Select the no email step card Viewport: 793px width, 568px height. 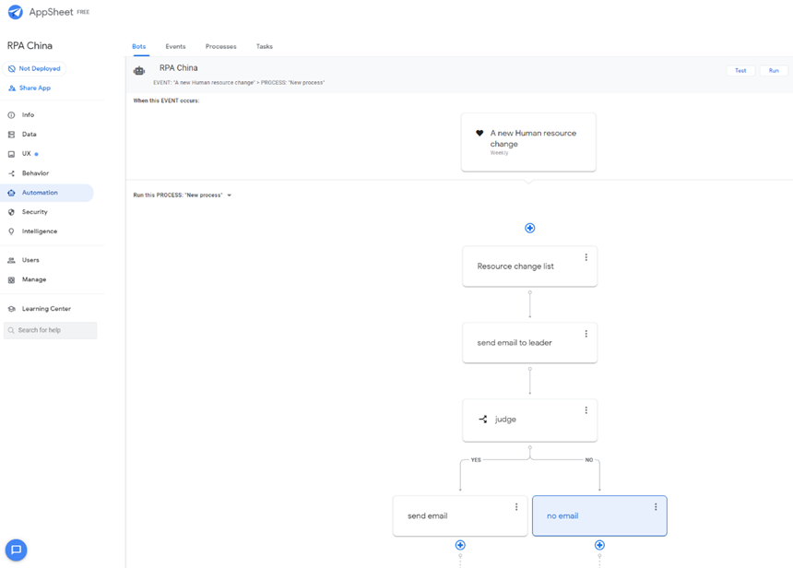(x=599, y=516)
